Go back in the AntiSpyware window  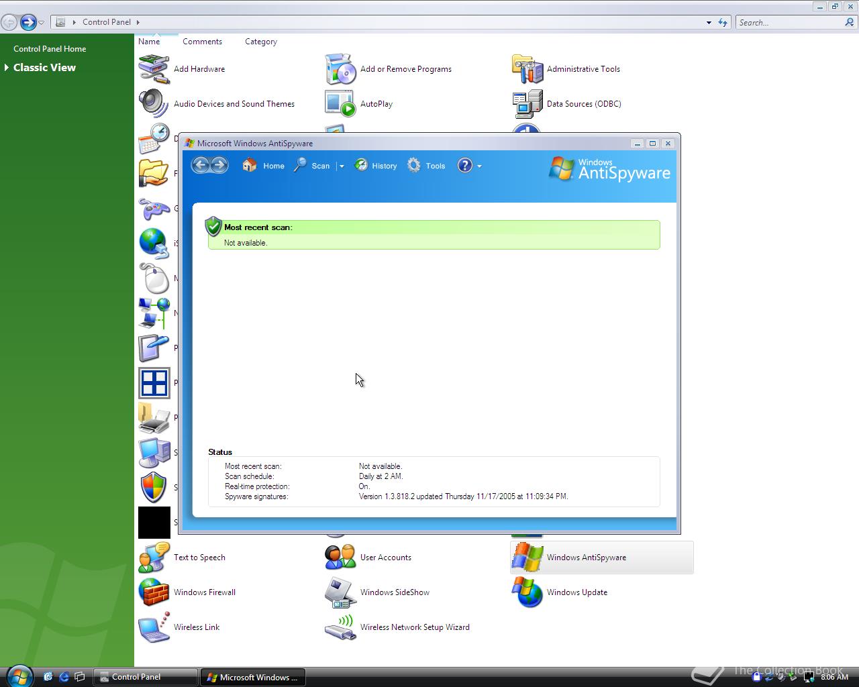tap(201, 165)
